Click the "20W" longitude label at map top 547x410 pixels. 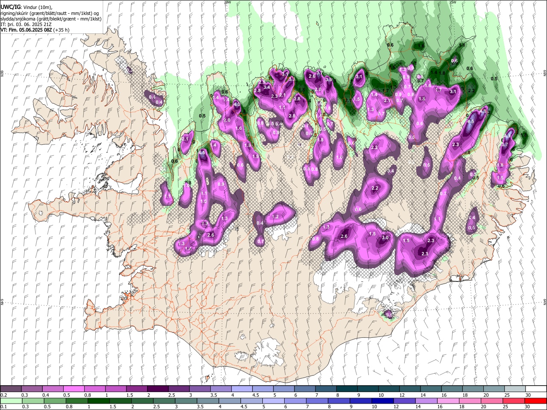(x=227, y=2)
